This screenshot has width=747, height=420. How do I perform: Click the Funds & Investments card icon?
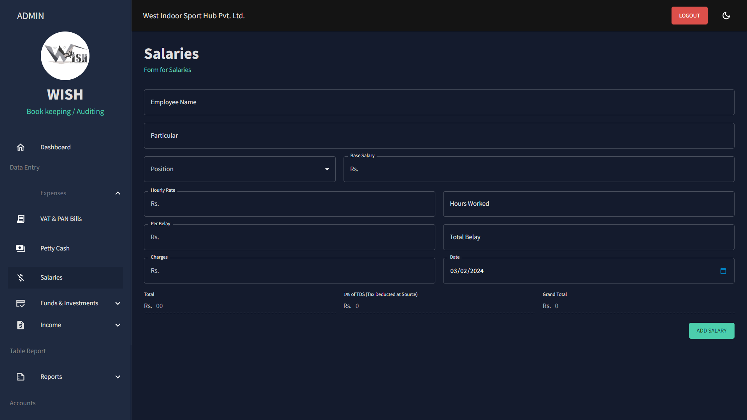coord(21,303)
